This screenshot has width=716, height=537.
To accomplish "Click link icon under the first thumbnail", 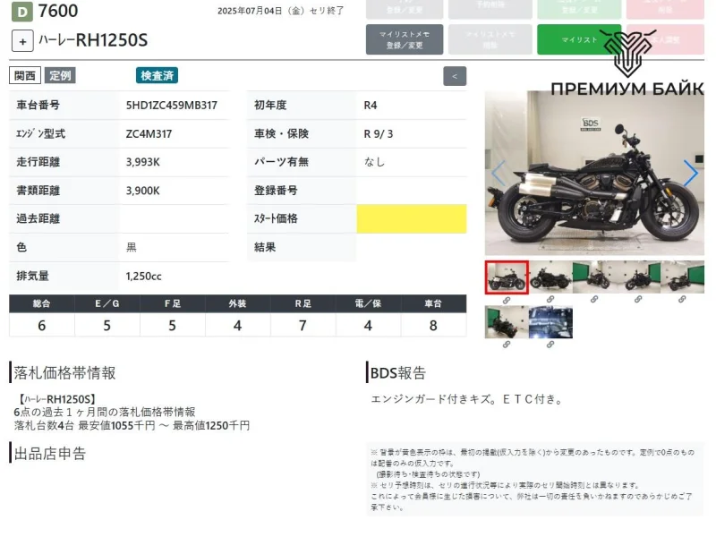I will pyautogui.click(x=507, y=300).
